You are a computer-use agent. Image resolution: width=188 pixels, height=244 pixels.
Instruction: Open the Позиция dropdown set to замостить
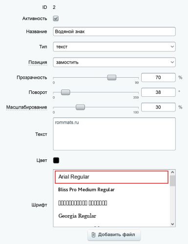tap(114, 62)
